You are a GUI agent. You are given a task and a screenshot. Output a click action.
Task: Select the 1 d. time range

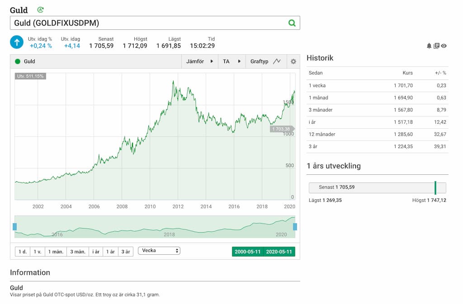22,252
